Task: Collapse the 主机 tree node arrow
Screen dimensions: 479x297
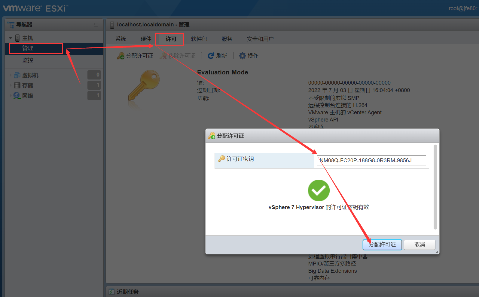Action: click(x=11, y=38)
